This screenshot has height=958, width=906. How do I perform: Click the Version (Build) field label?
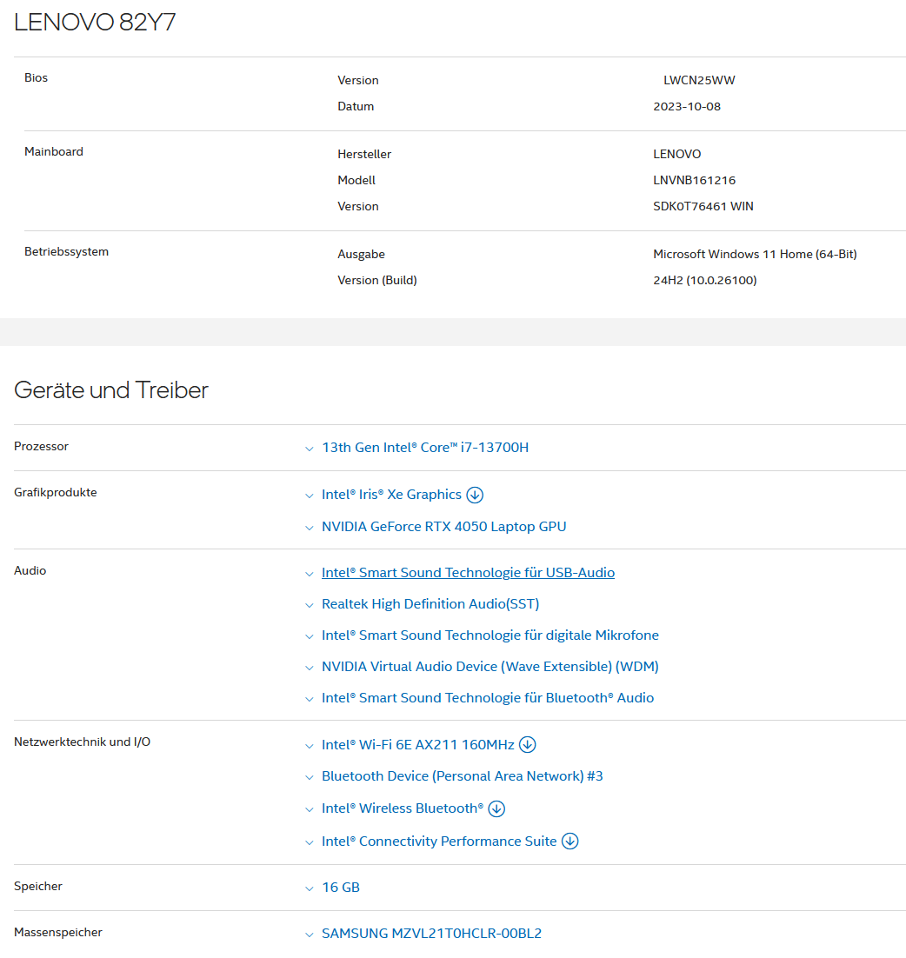377,281
